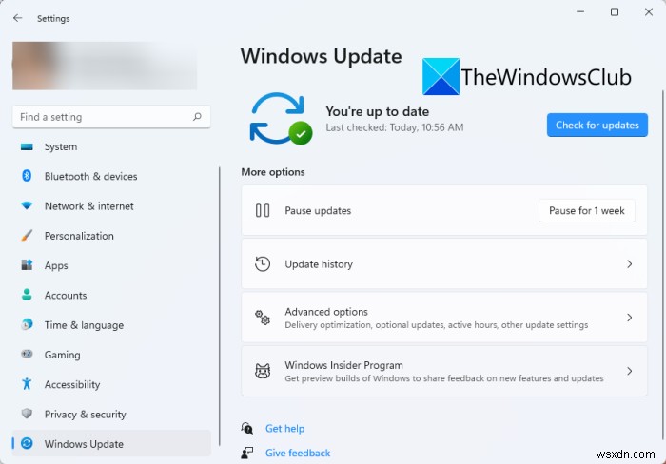The width and height of the screenshot is (666, 464).
Task: Expand Windows Insider Program chevron
Action: coord(630,371)
